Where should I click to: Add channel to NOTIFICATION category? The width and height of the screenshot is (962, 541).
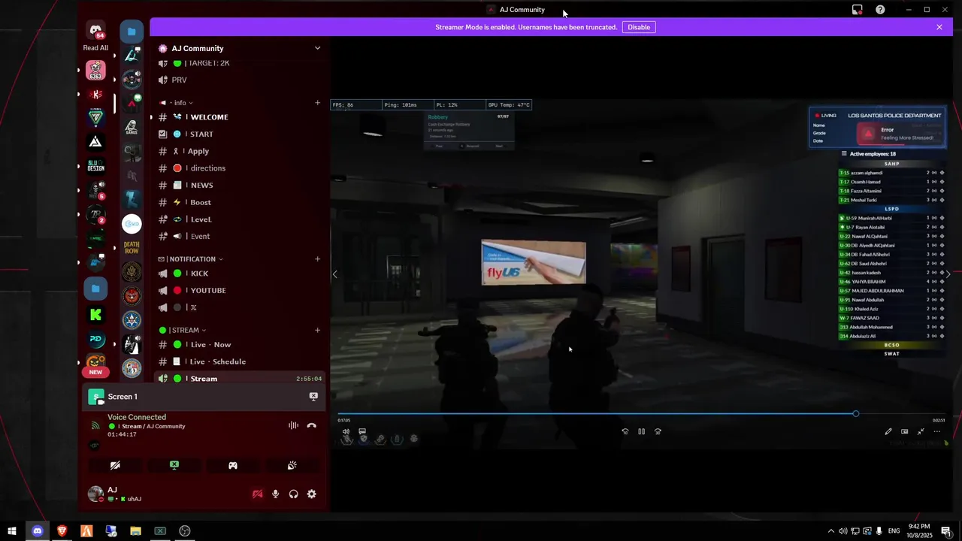(317, 259)
